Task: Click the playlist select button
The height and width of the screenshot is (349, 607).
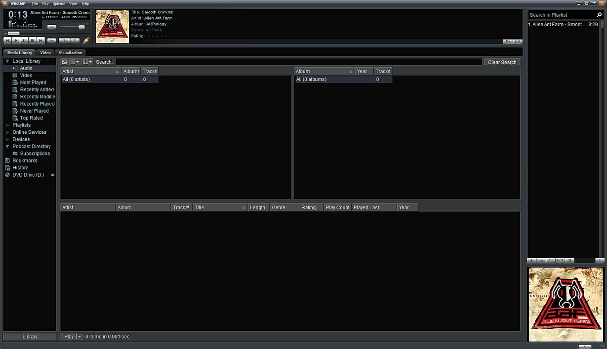Action: [x=551, y=260]
